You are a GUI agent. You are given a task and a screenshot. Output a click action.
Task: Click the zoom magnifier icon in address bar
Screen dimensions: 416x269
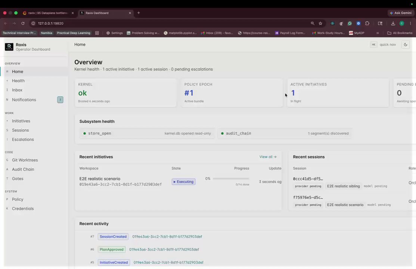tap(313, 24)
